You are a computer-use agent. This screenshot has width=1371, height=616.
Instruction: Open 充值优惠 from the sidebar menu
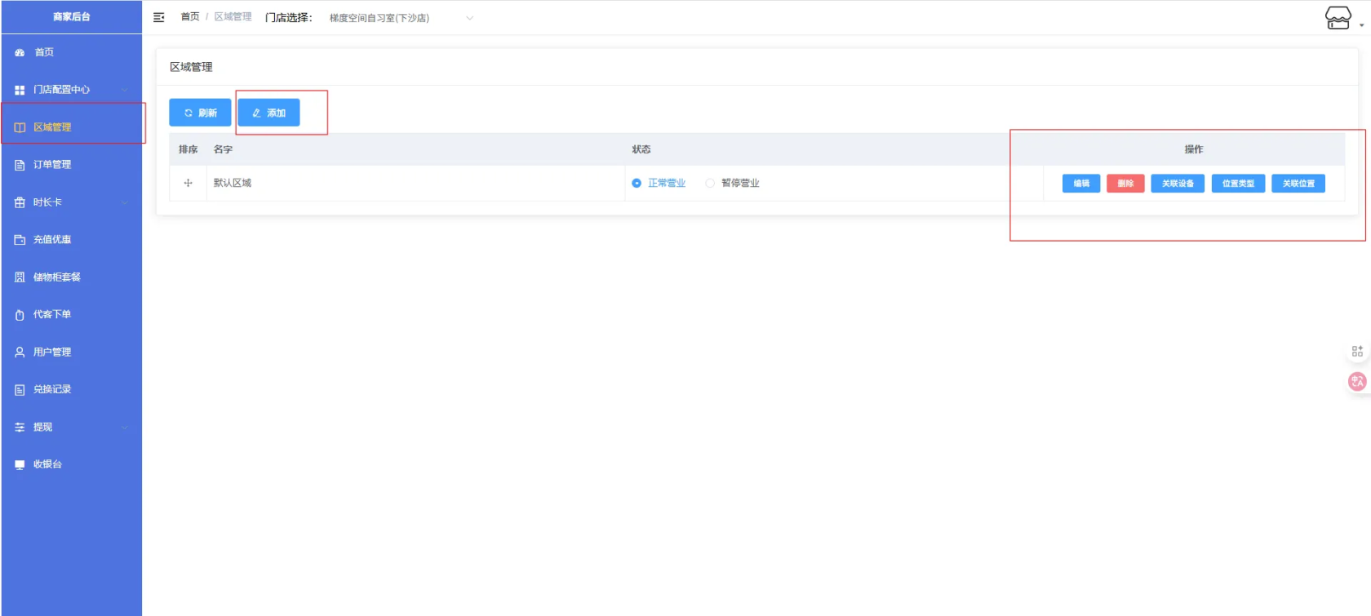click(52, 240)
